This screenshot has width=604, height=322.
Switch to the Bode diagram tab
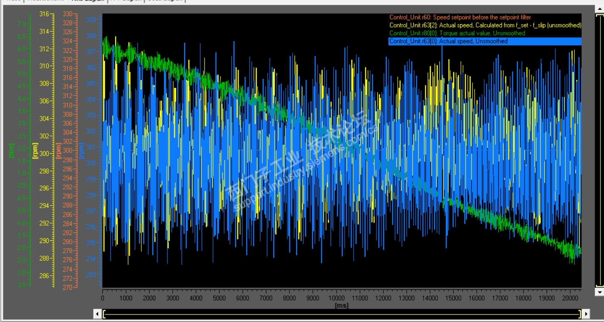coord(166,1)
